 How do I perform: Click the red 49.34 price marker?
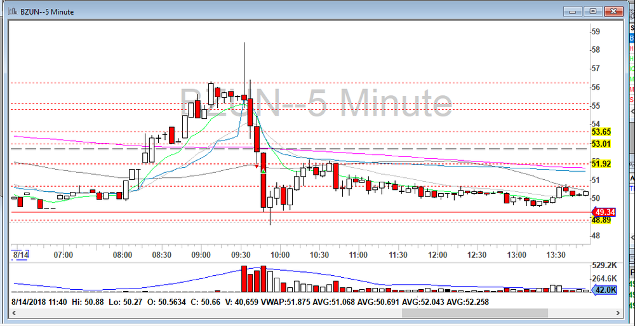click(x=603, y=212)
